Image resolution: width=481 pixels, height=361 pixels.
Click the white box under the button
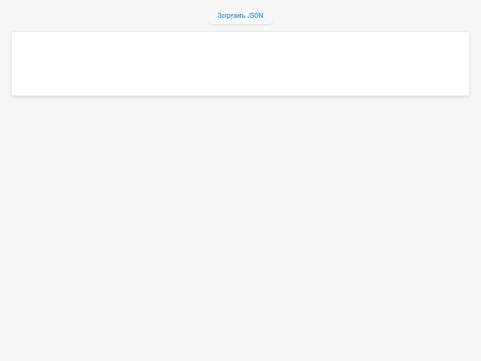pyautogui.click(x=240, y=64)
